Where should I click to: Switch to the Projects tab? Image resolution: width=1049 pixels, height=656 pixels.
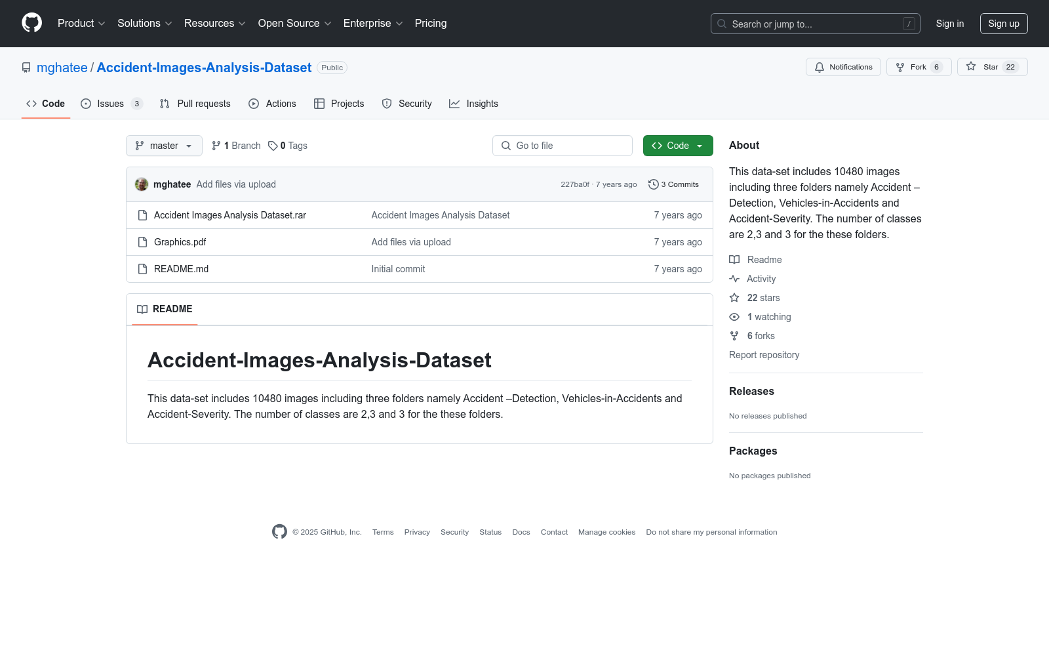click(x=339, y=104)
